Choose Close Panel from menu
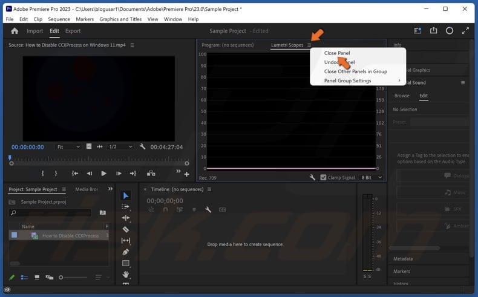Viewport: 478px width, 297px height. click(x=337, y=53)
